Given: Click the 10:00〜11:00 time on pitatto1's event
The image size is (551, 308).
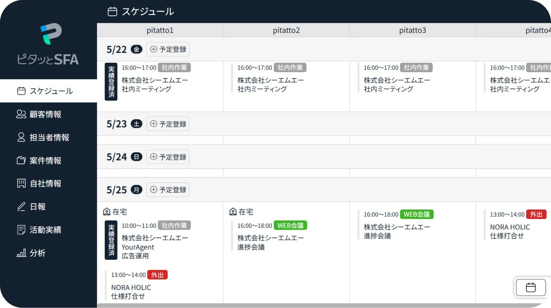Looking at the screenshot, I should 139,226.
